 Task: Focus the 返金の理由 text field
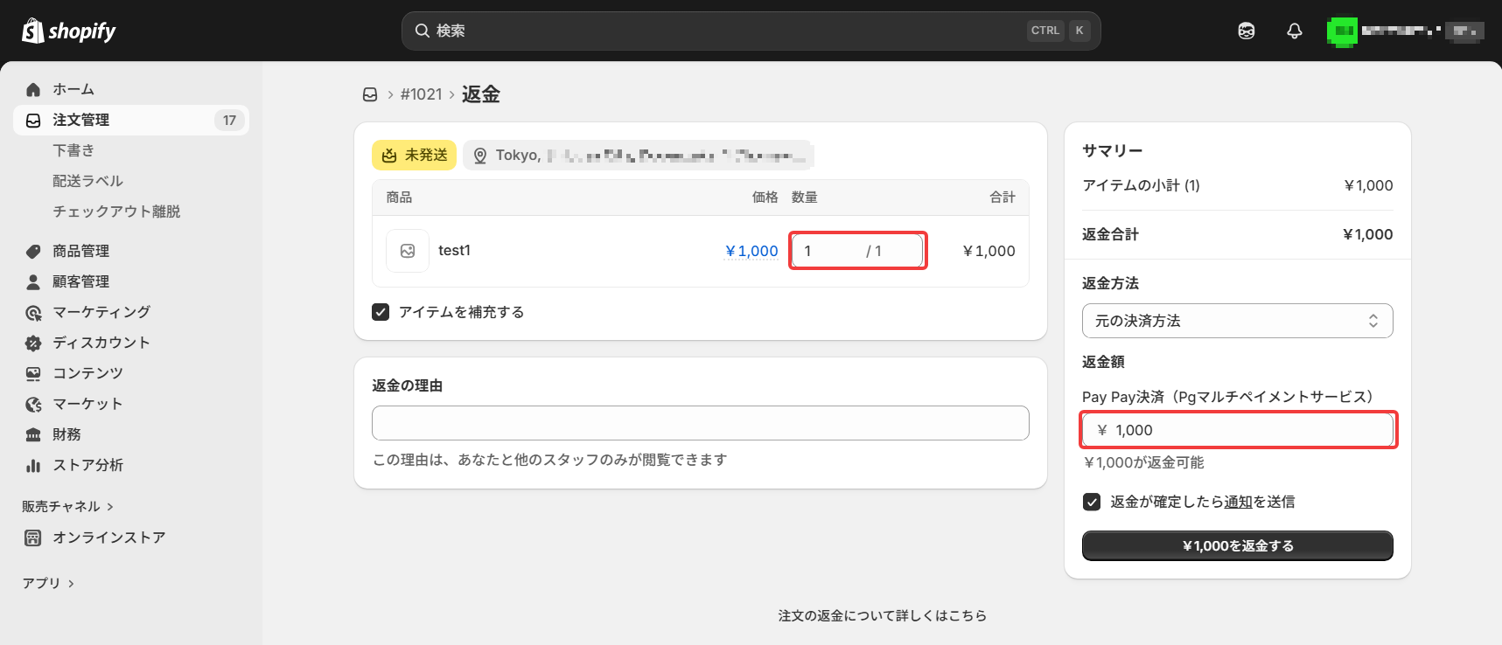point(700,423)
